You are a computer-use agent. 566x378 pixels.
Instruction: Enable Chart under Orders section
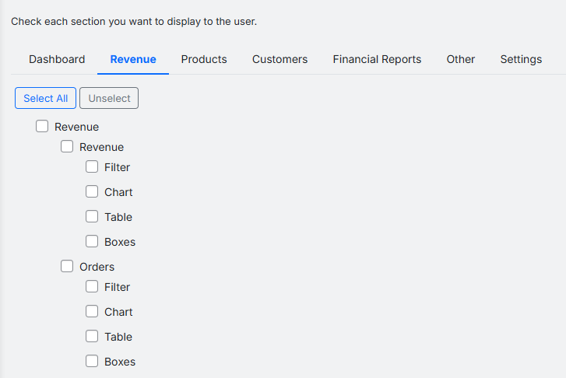click(92, 312)
